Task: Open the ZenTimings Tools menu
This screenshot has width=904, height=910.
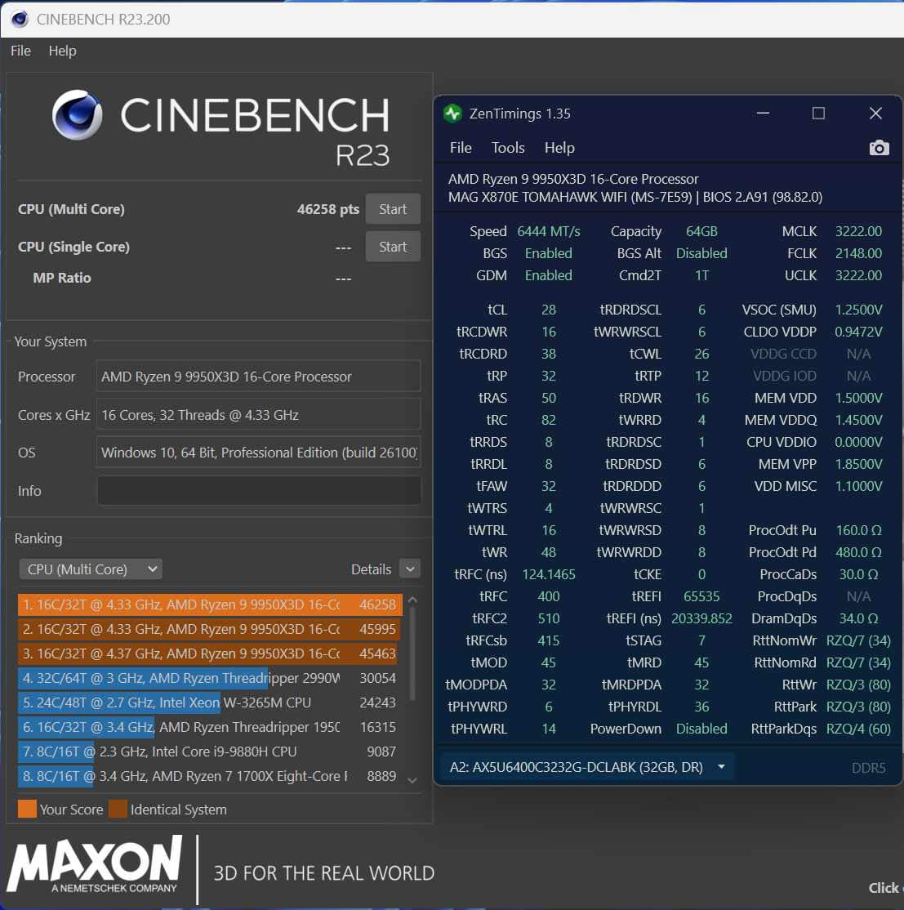Action: (x=508, y=148)
